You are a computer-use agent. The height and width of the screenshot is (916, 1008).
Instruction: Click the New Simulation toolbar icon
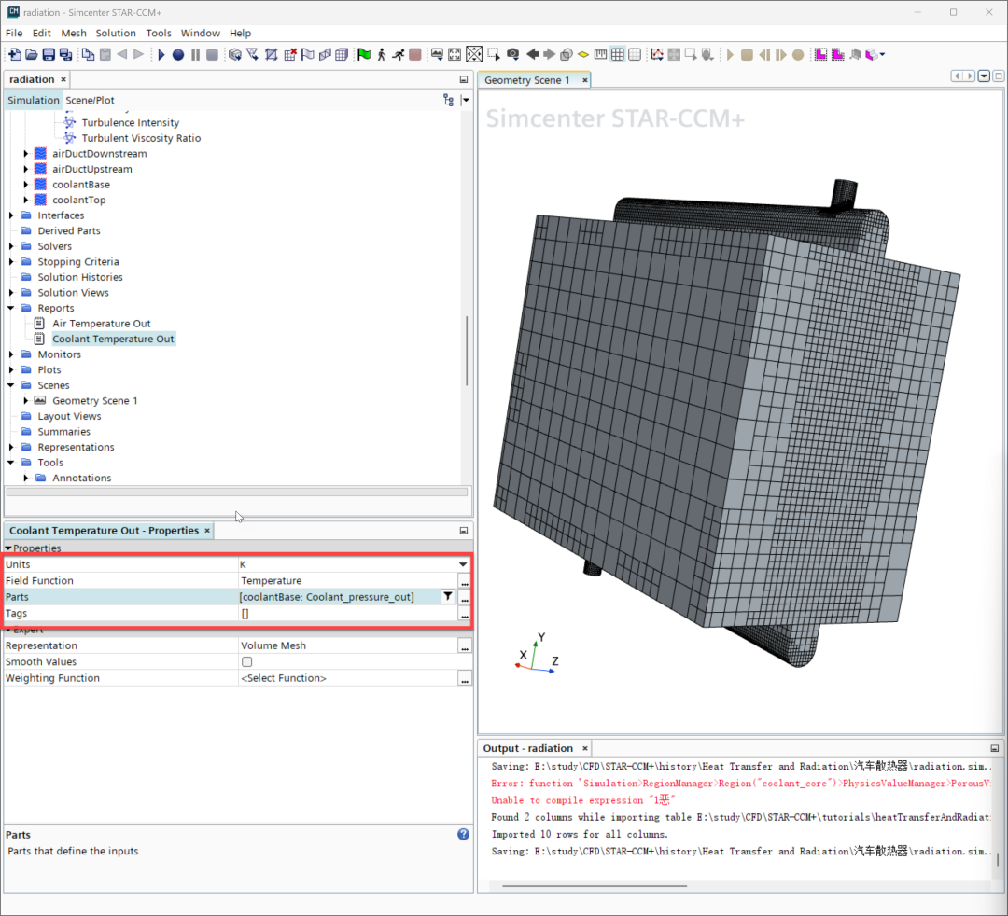[x=14, y=55]
